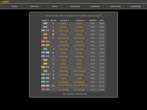Click the base% column header
This screenshot has height=110, width=147.
(93, 20)
